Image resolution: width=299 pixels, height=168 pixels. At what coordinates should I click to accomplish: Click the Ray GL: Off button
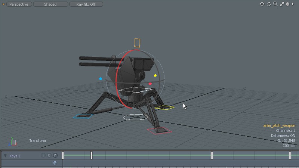tap(86, 4)
